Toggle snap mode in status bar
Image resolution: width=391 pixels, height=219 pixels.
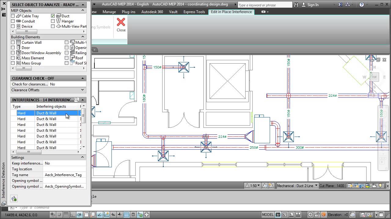pos(59,214)
